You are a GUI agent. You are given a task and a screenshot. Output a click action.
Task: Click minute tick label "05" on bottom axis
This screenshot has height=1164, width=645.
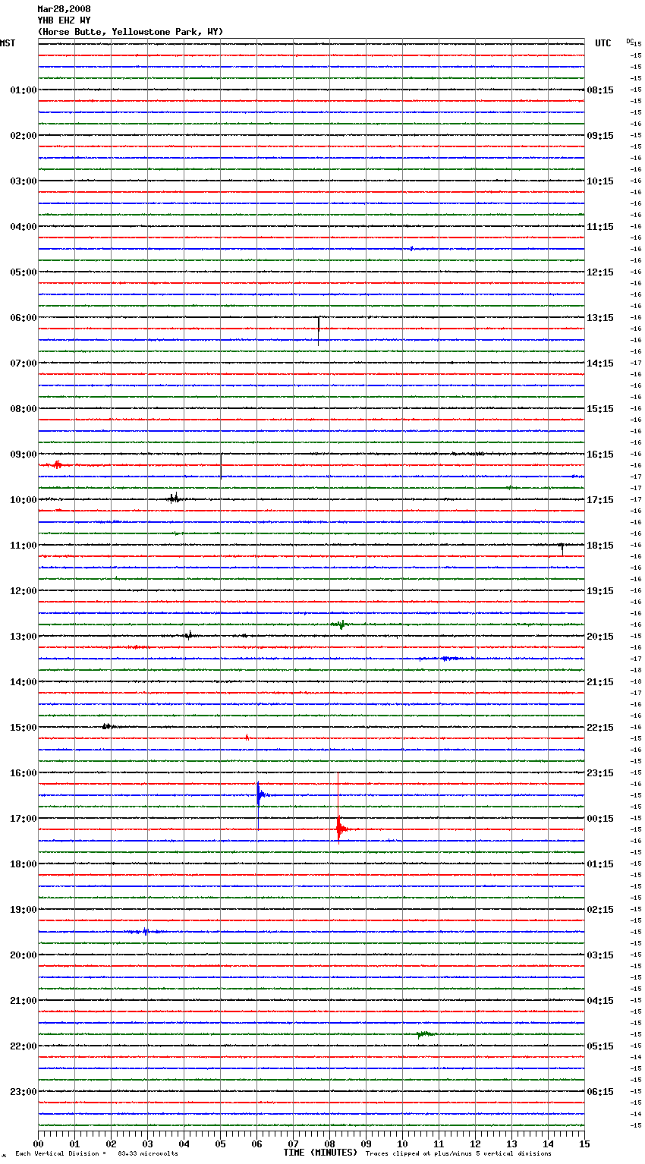(x=220, y=1144)
